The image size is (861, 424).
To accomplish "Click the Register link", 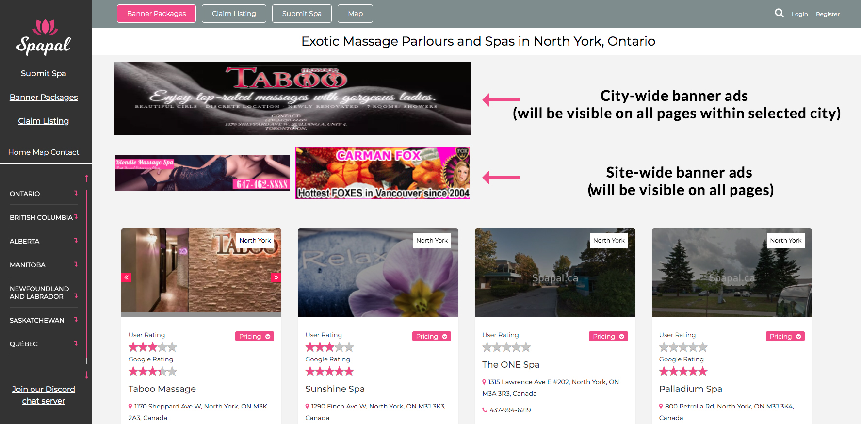I will (x=828, y=14).
